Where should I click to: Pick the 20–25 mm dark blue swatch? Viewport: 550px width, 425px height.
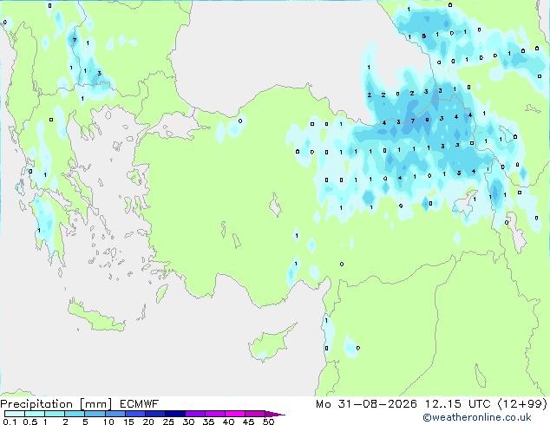pos(154,414)
